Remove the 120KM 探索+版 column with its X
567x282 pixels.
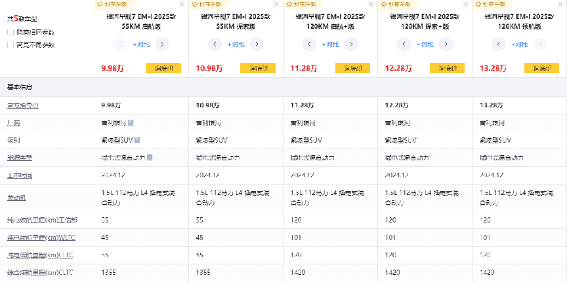pos(466,5)
